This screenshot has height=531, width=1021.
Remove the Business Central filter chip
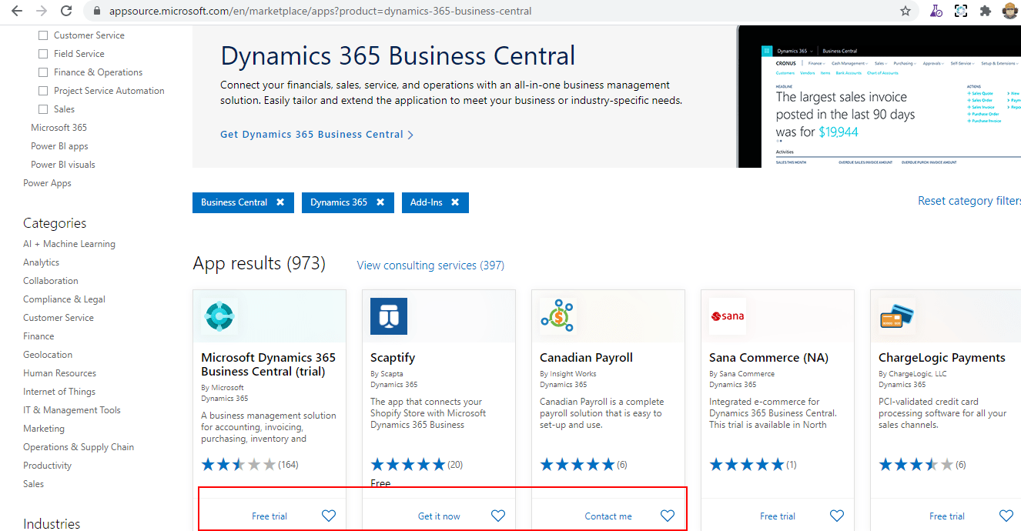tap(279, 202)
